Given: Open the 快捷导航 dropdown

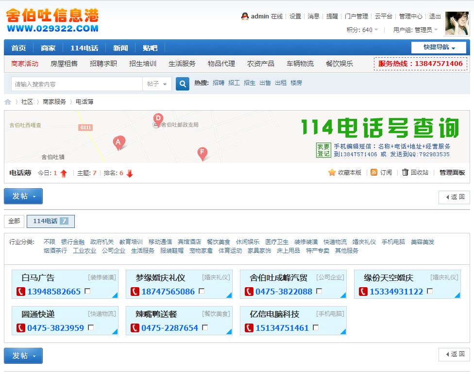Looking at the screenshot, I should 439,48.
